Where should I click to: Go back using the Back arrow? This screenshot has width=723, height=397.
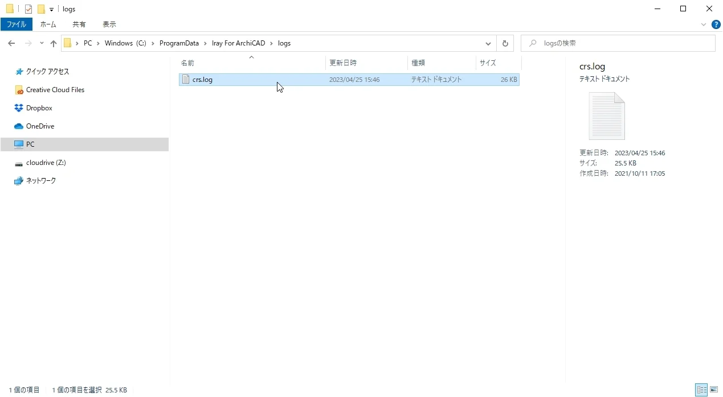pyautogui.click(x=11, y=43)
